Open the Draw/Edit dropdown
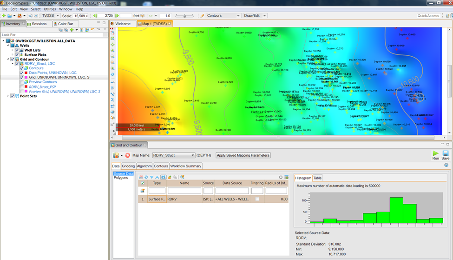This screenshot has height=260, width=453. pyautogui.click(x=264, y=16)
